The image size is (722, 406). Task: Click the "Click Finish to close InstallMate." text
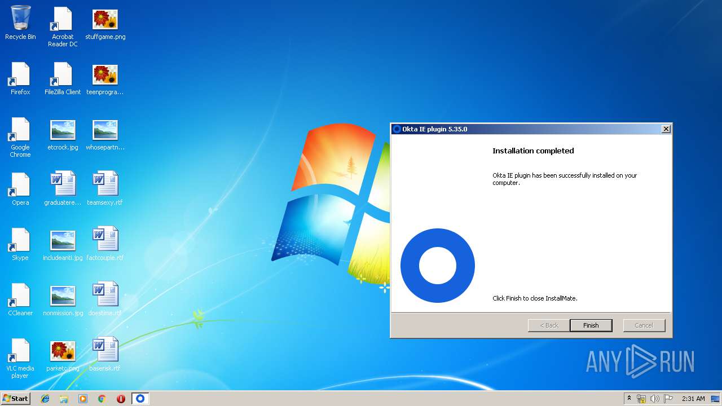tap(535, 298)
